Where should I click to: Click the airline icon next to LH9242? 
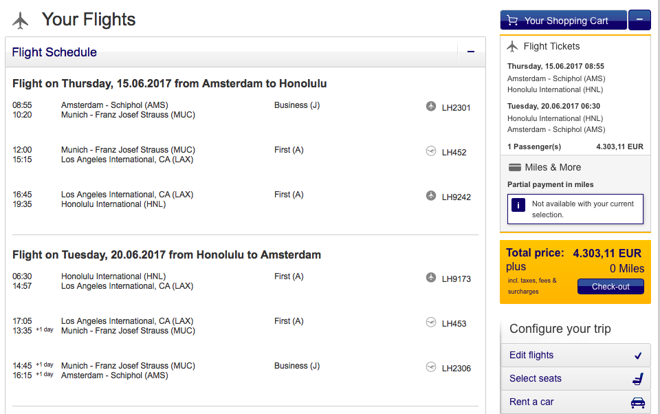431,196
